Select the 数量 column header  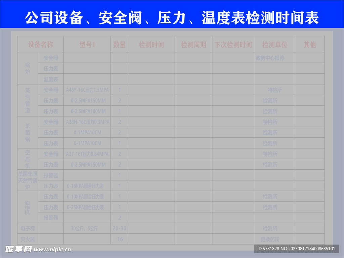[x=120, y=45]
